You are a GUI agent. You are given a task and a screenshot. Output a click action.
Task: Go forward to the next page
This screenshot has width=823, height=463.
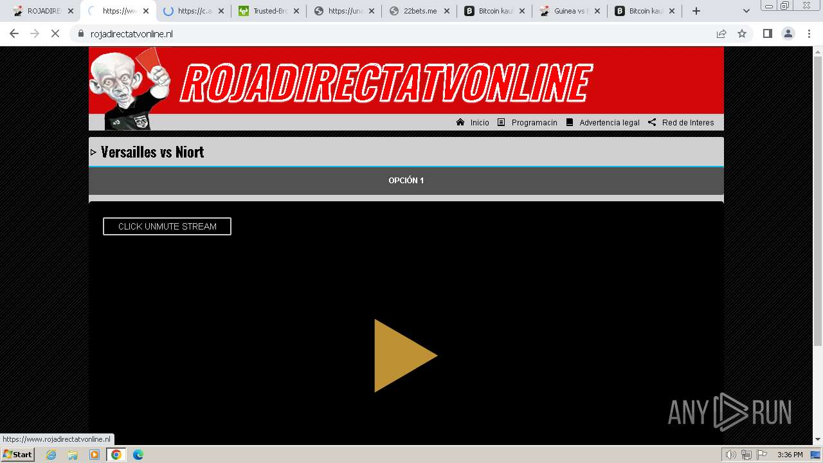click(35, 33)
